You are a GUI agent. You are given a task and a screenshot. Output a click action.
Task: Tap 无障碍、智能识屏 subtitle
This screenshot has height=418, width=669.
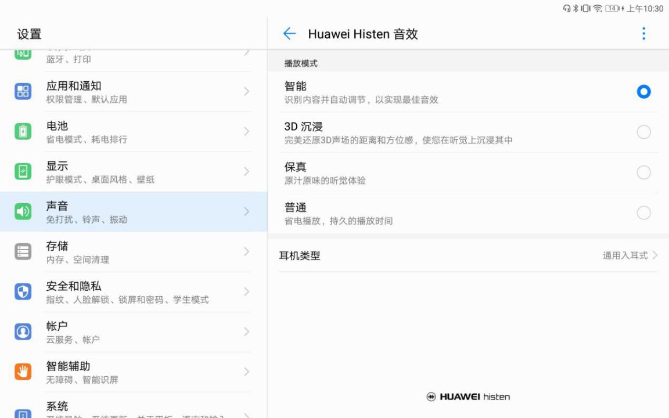pos(82,380)
